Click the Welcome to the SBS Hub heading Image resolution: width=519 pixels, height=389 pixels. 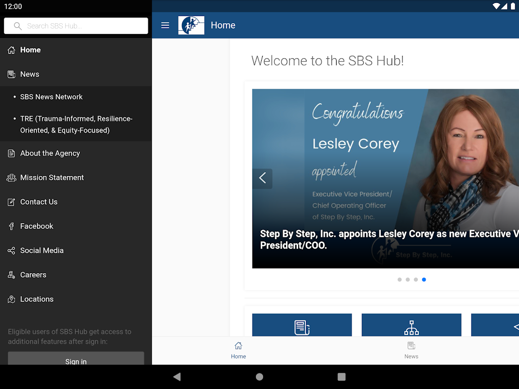point(327,61)
